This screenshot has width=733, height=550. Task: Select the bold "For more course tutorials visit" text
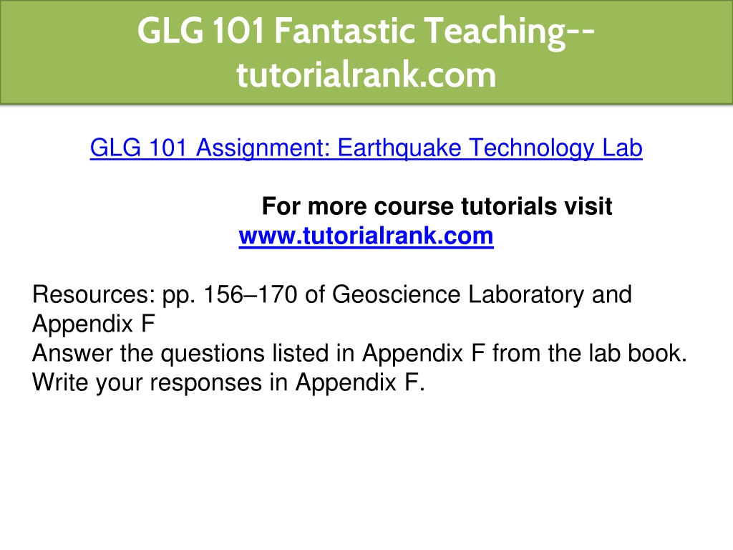click(437, 206)
